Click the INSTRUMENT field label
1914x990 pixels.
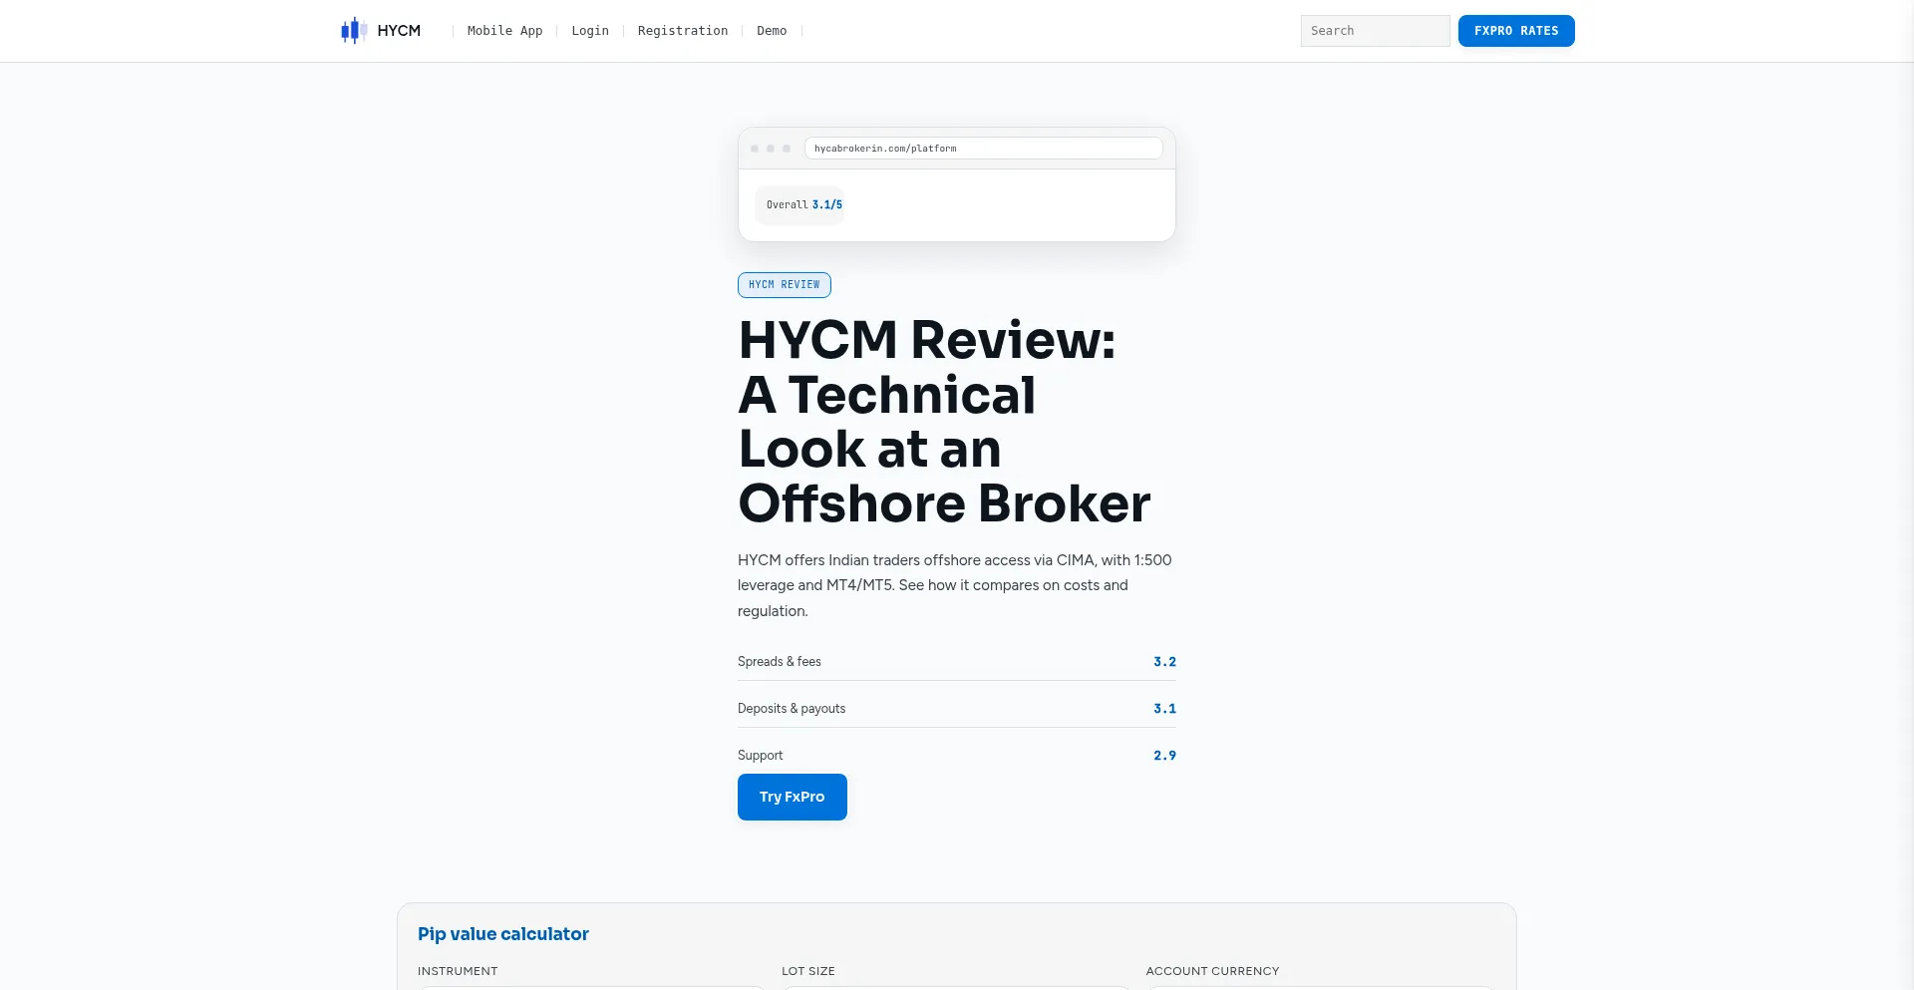pyautogui.click(x=458, y=971)
